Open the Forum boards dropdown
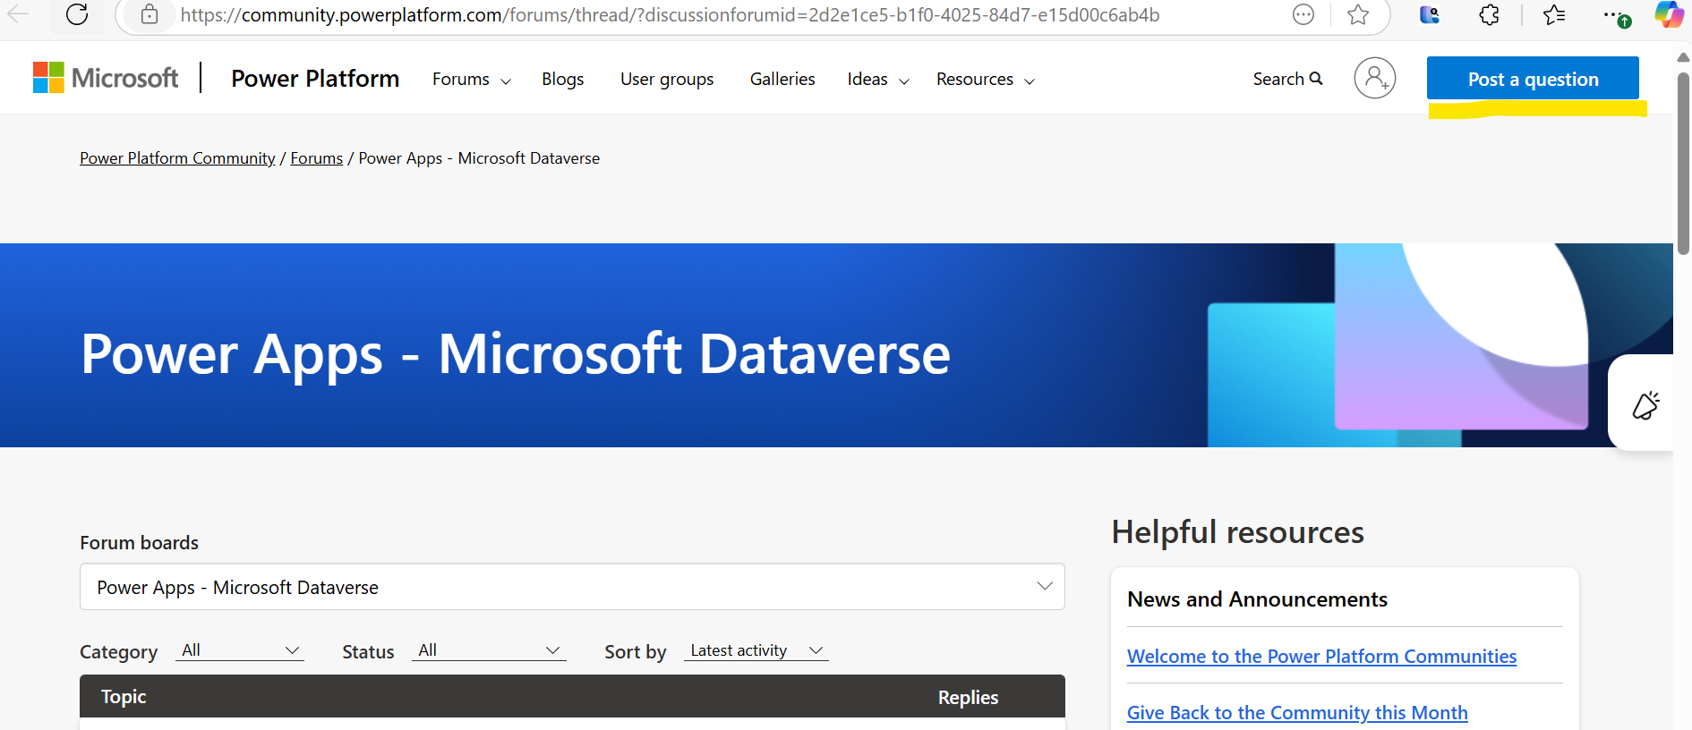The image size is (1692, 730). pos(572,587)
